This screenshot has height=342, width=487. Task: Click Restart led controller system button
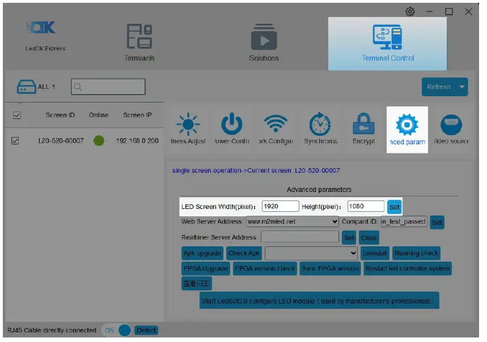(x=408, y=268)
